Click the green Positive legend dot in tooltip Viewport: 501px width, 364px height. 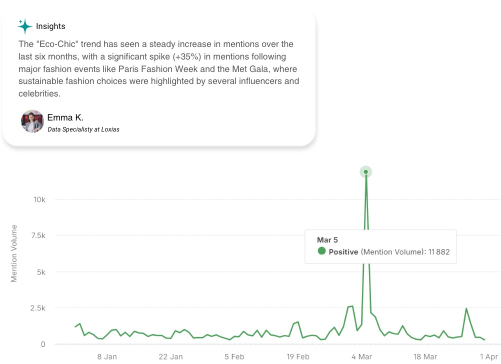(321, 251)
